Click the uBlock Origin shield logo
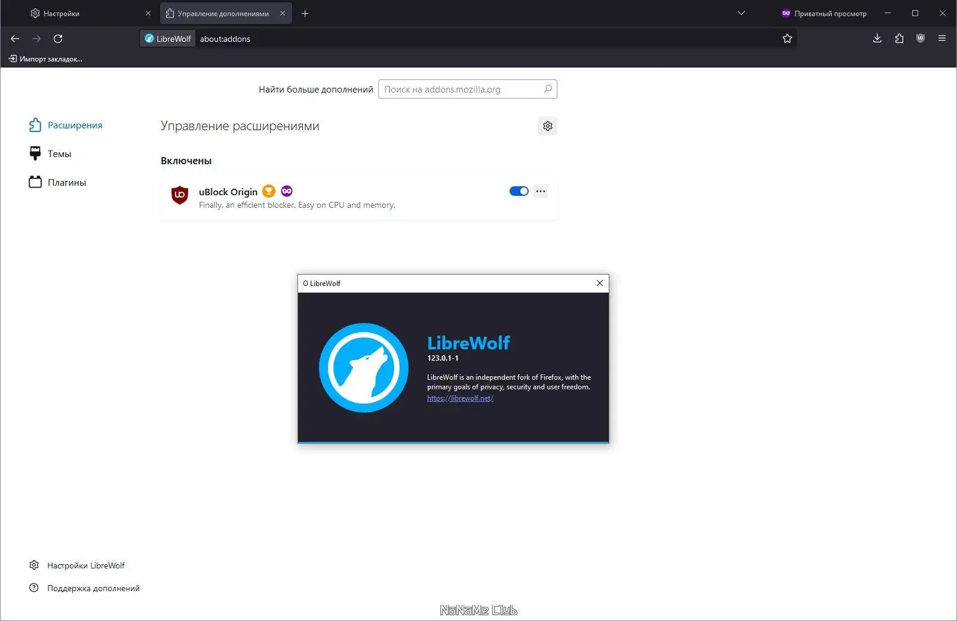957x621 pixels. click(180, 195)
